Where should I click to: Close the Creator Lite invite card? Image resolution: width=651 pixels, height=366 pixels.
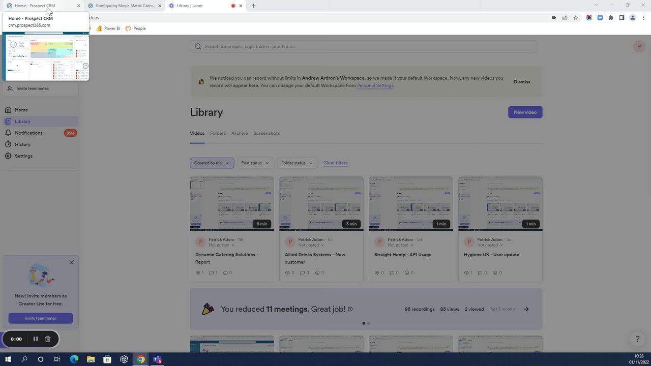(71, 262)
